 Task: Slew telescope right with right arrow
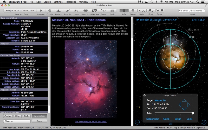pyautogui.click(x=188, y=105)
